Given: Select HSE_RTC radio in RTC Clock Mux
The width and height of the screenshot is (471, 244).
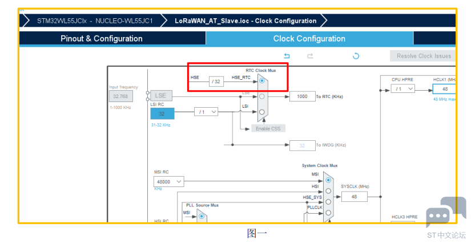Looking at the screenshot, I should [262, 81].
